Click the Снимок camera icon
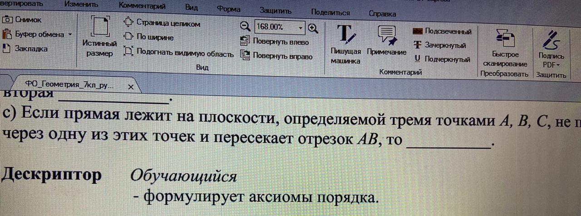The height and width of the screenshot is (216, 581). [8, 20]
